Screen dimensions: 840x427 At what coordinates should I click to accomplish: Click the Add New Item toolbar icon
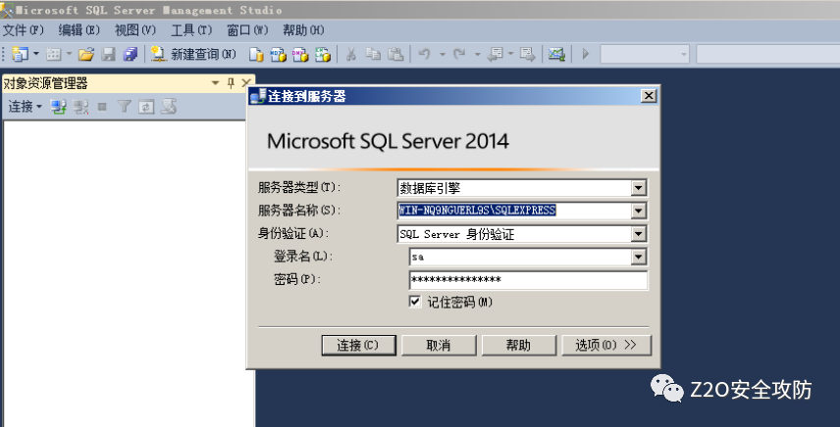53,54
